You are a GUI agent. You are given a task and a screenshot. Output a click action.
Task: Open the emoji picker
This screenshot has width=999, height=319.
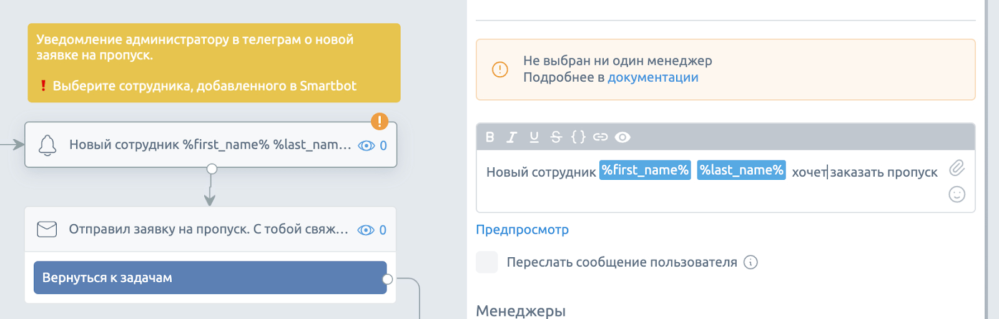pyautogui.click(x=957, y=194)
